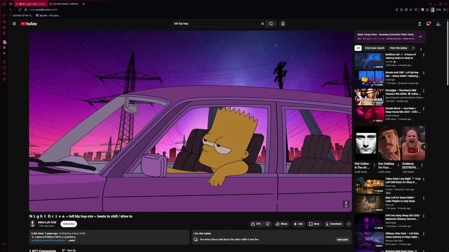
Task: Expand the Next: Kanye West mix panel
Action: [420, 36]
